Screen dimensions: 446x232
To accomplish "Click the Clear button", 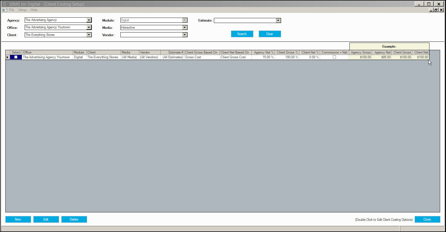I will (270, 34).
